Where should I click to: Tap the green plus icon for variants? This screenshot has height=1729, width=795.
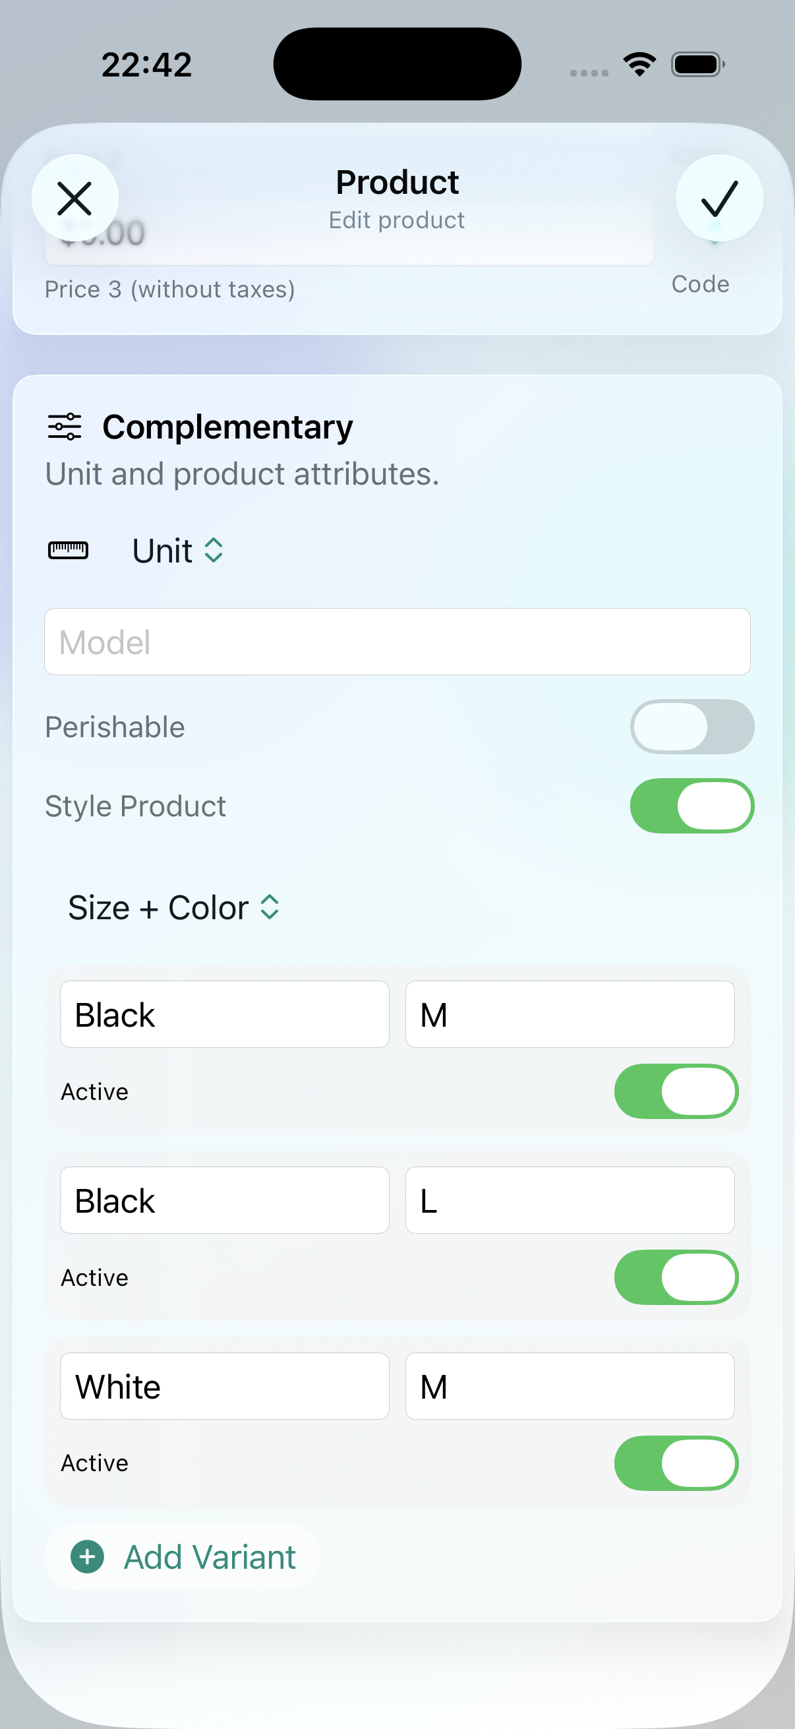pos(87,1556)
